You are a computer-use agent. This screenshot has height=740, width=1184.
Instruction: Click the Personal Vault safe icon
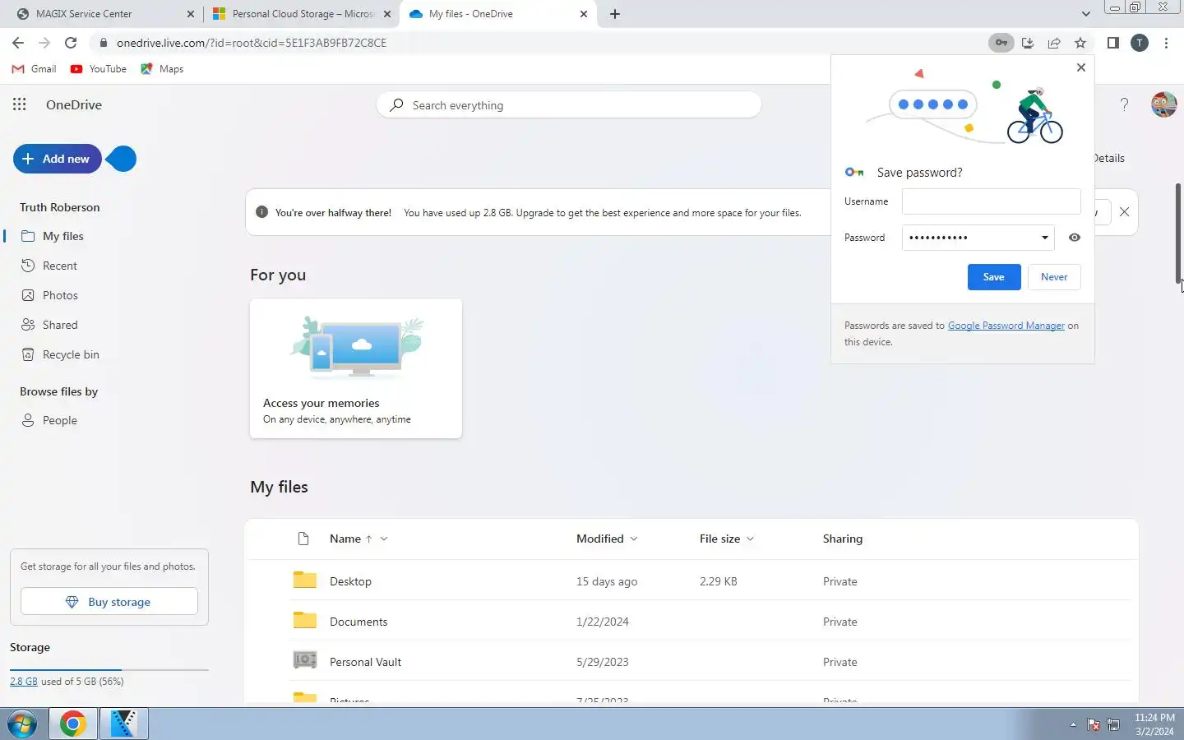(305, 660)
